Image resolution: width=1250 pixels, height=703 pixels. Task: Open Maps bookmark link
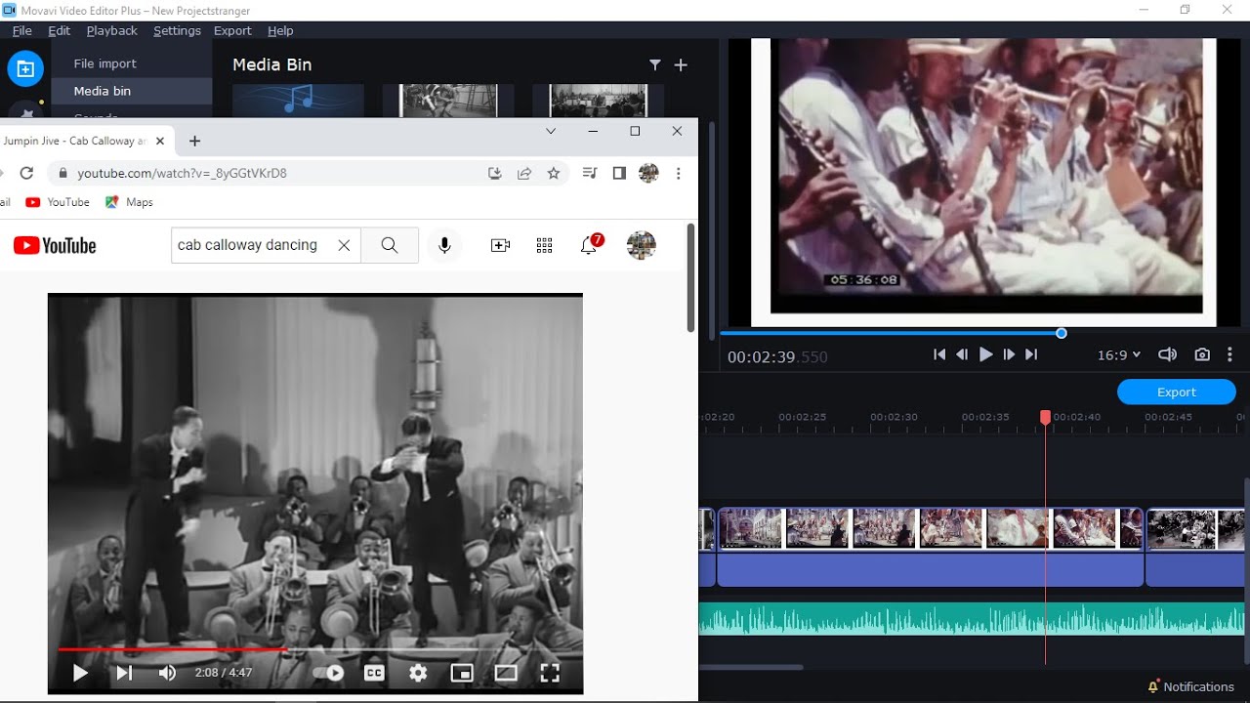click(129, 202)
